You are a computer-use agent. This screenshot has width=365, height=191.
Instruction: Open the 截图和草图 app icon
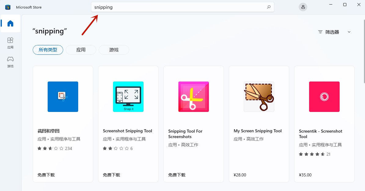coord(63,97)
